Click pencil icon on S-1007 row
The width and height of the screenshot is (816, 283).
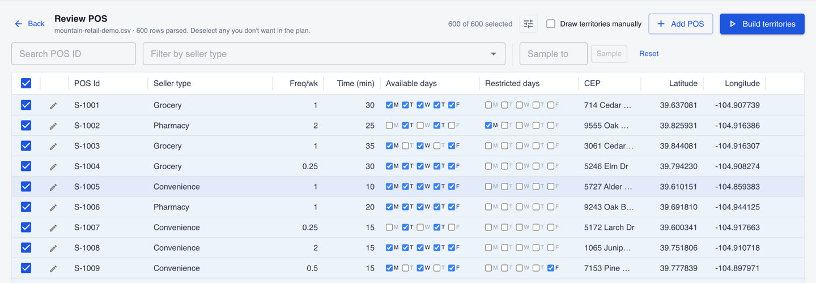click(53, 228)
